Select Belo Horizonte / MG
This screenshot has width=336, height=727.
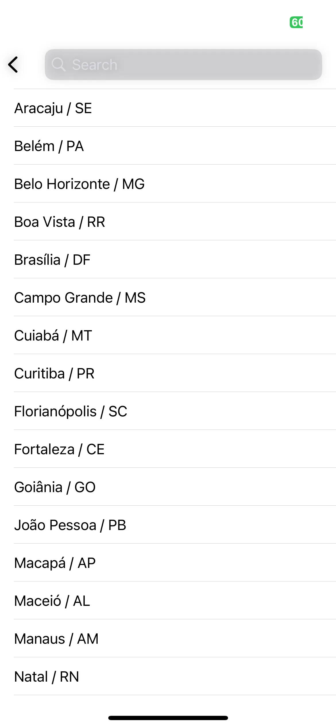click(x=175, y=184)
